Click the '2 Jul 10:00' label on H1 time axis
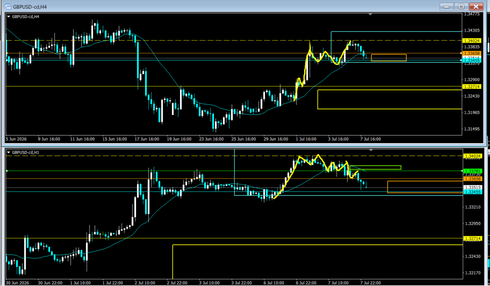 tap(146, 283)
